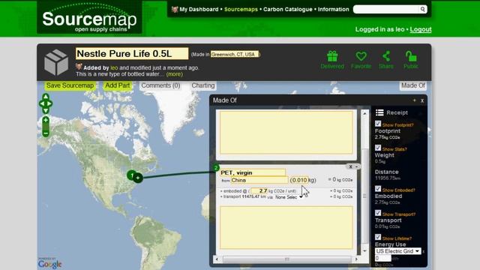Image resolution: width=480 pixels, height=270 pixels.
Task: Open Carbon Catalogue menu item
Action: tap(288, 9)
